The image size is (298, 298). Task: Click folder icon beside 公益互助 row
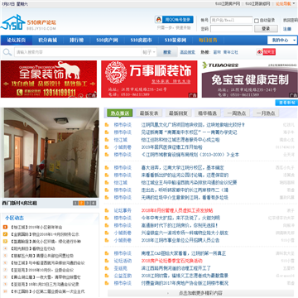click(107, 276)
